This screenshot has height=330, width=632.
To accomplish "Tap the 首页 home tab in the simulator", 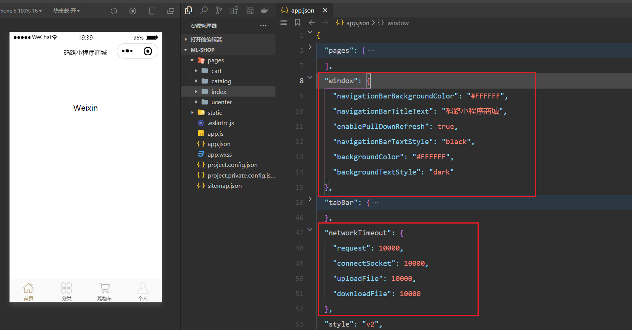I will pyautogui.click(x=29, y=292).
